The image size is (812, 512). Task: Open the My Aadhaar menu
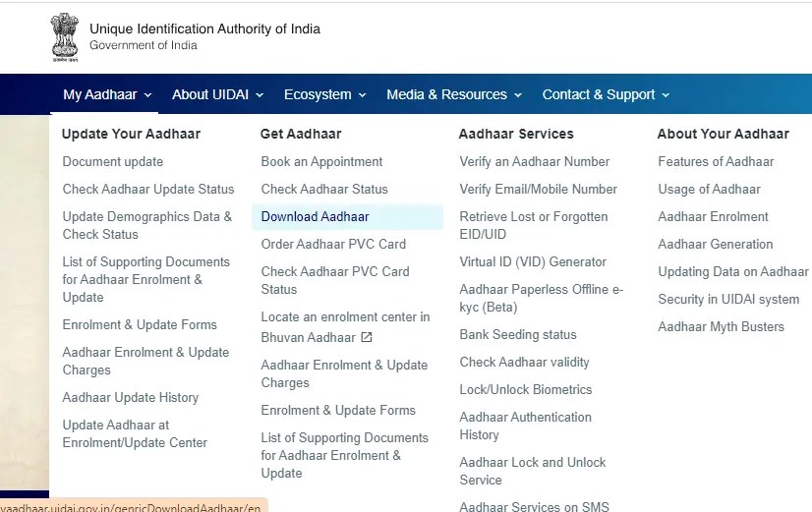click(107, 94)
